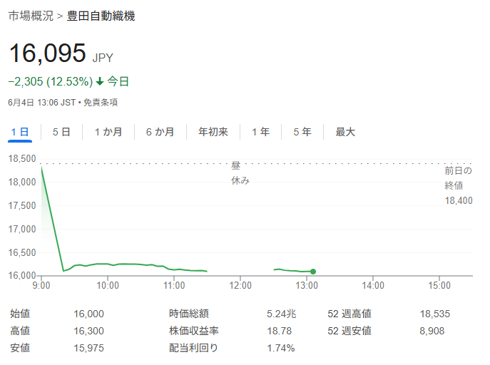Click the 18,500 price axis label
490x365 pixels.
coord(22,158)
